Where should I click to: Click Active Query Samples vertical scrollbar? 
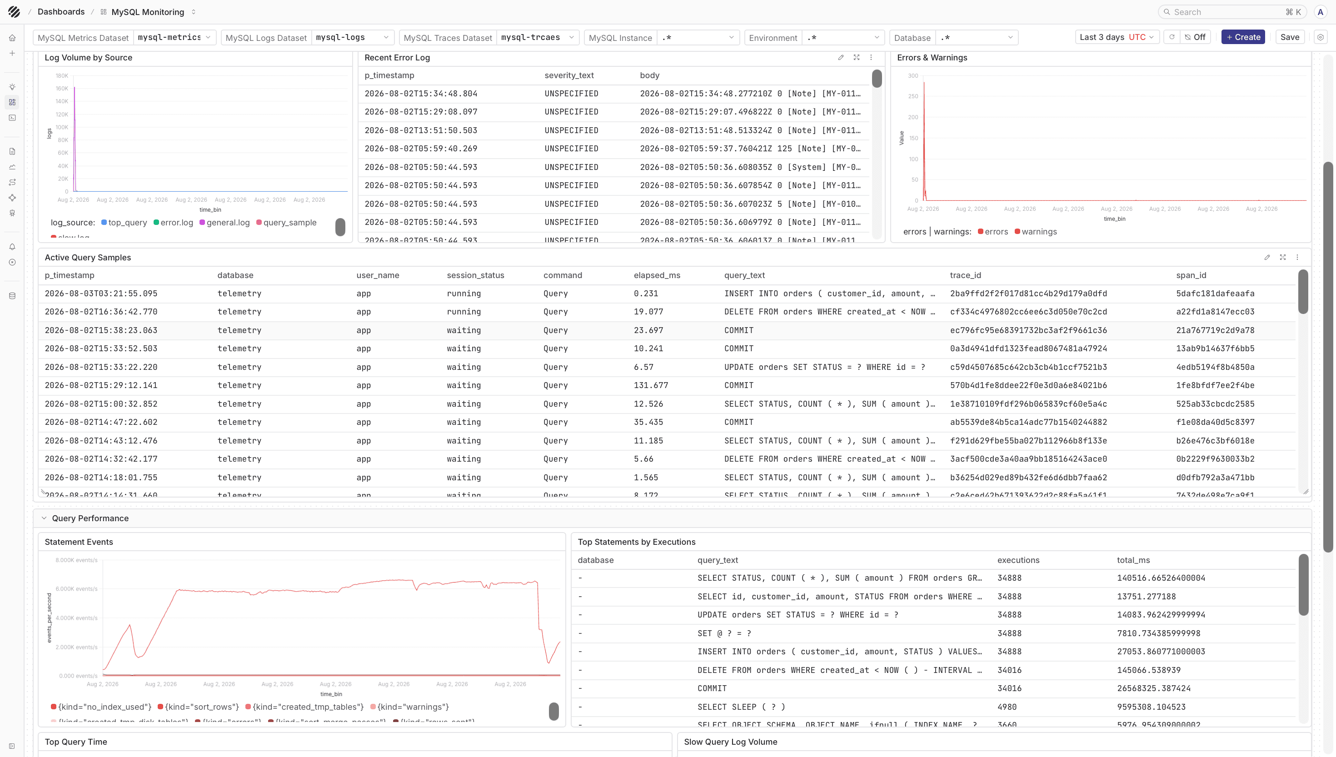tap(1303, 291)
